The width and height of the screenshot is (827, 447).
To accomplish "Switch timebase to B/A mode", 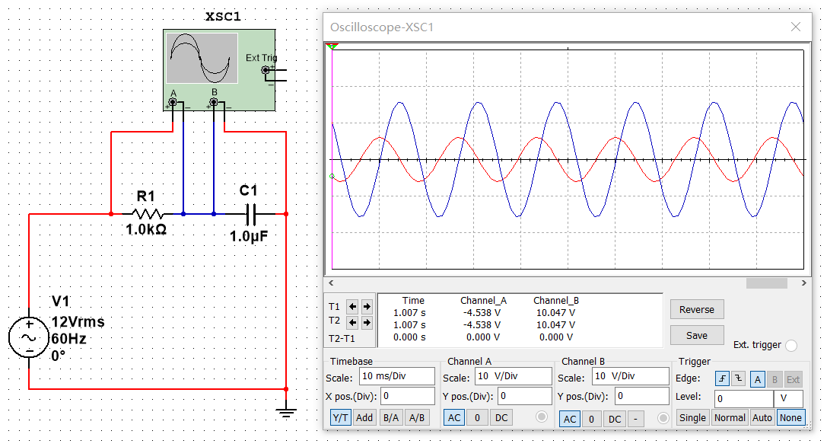I will [x=391, y=417].
